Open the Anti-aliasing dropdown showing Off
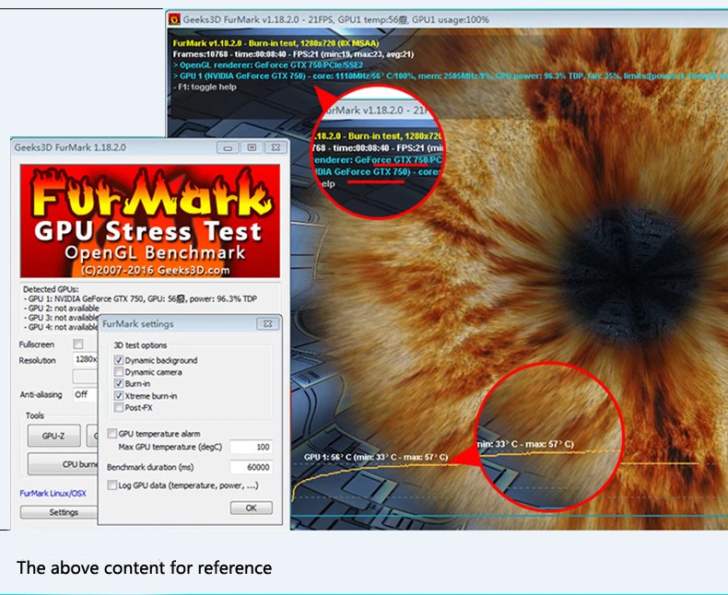 coord(85,394)
